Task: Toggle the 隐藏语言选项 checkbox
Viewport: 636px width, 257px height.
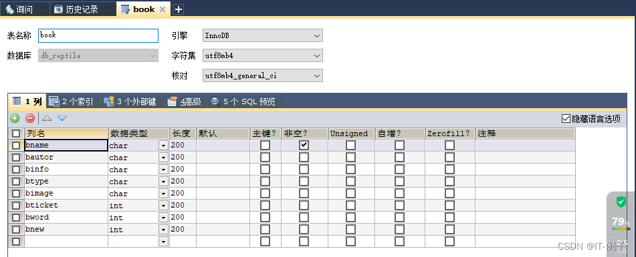Action: [x=566, y=119]
